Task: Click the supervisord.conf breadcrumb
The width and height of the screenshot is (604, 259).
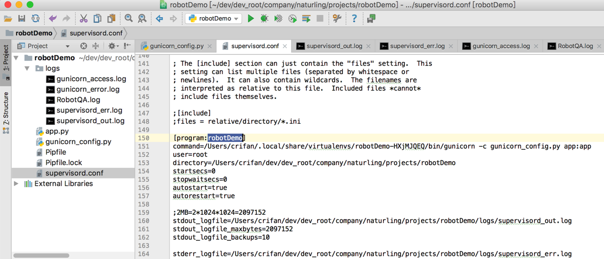Action: (x=91, y=33)
